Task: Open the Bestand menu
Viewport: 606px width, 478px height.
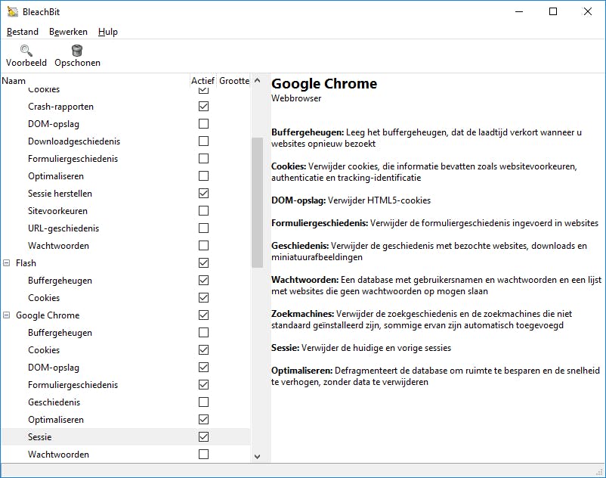Action: pos(23,32)
